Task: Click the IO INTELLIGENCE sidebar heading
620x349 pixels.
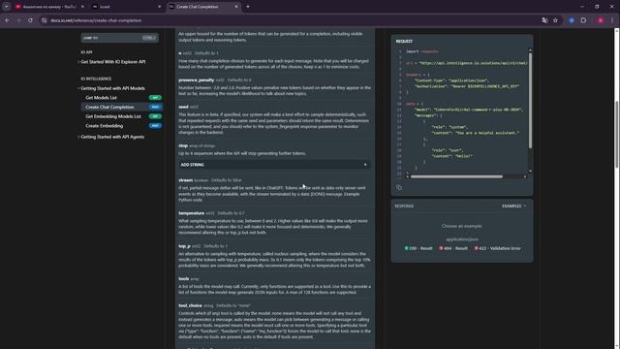Action: pos(96,79)
